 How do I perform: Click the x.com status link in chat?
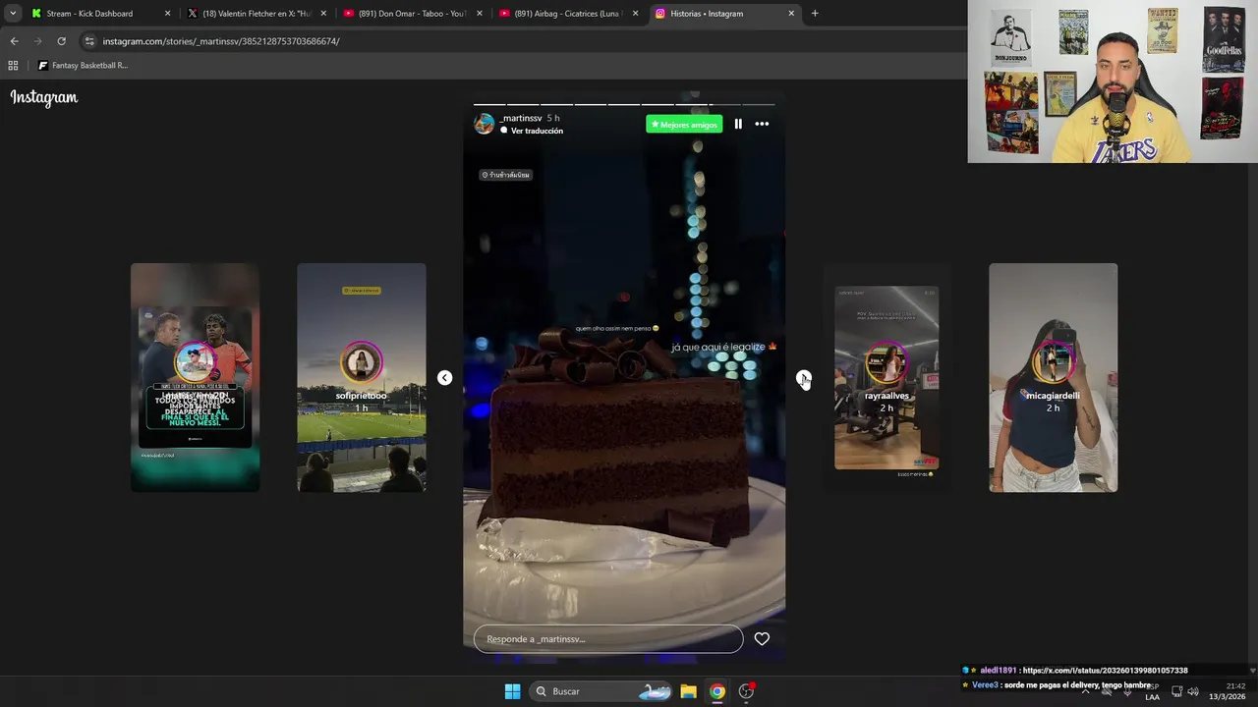(x=1105, y=671)
